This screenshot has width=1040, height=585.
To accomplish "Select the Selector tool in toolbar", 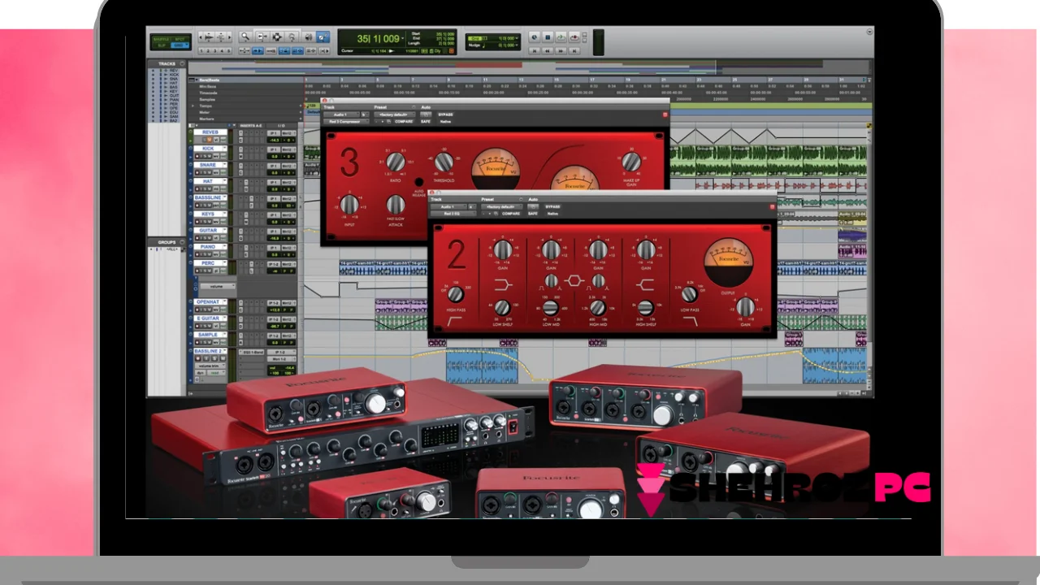I will point(277,37).
